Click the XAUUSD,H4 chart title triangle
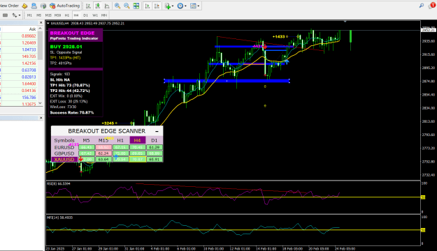The width and height of the screenshot is (437, 251). (x=48, y=23)
